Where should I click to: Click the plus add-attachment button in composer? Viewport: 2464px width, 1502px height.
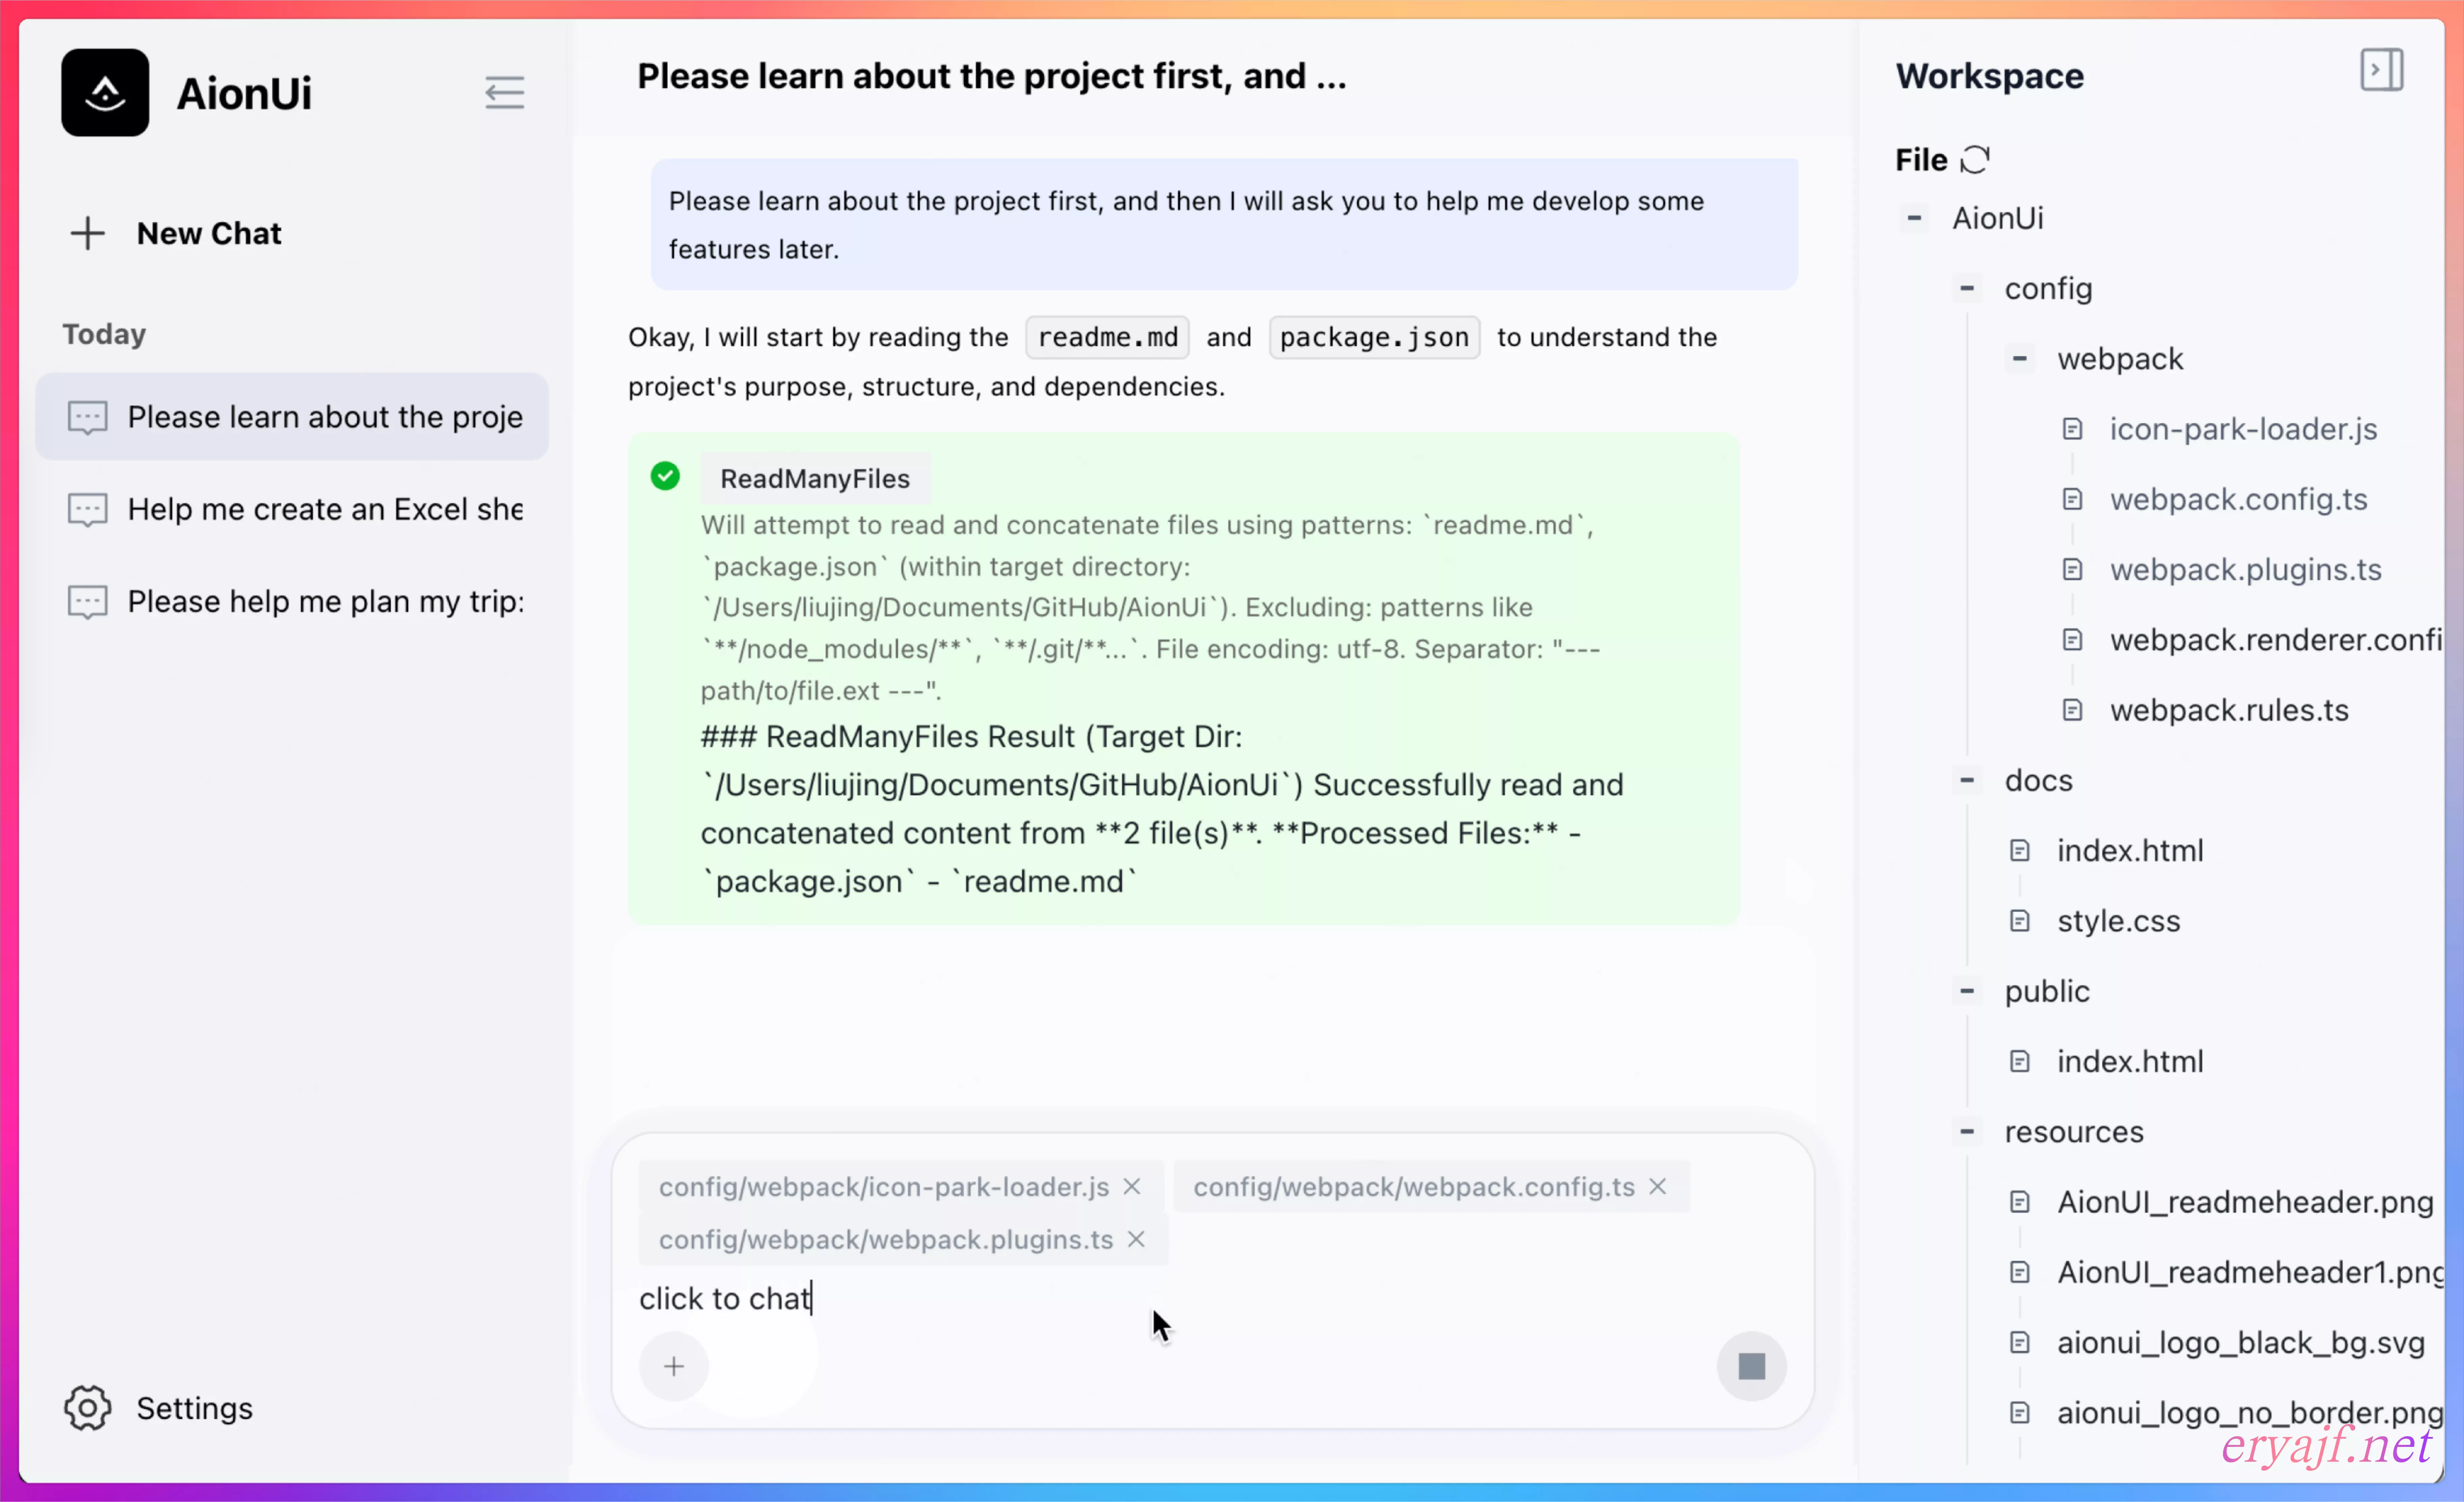pos(674,1366)
